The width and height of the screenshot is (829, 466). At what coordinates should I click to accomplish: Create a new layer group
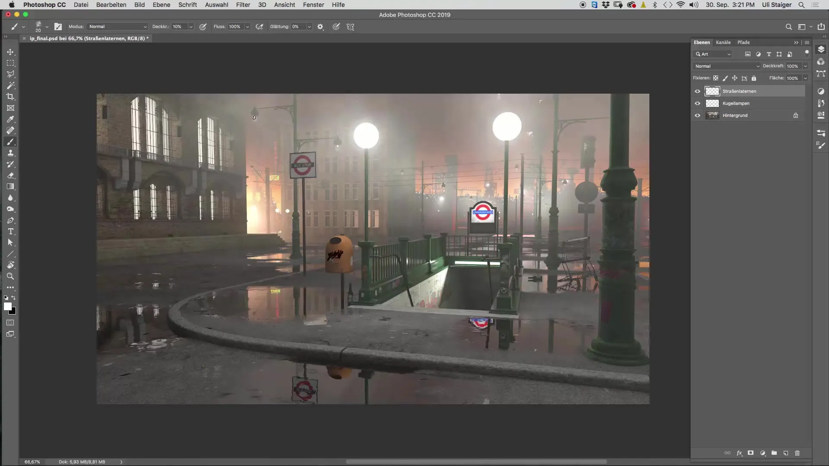point(774,453)
